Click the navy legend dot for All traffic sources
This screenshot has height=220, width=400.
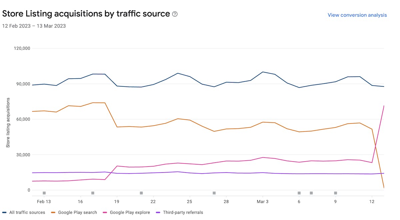(x=4, y=212)
